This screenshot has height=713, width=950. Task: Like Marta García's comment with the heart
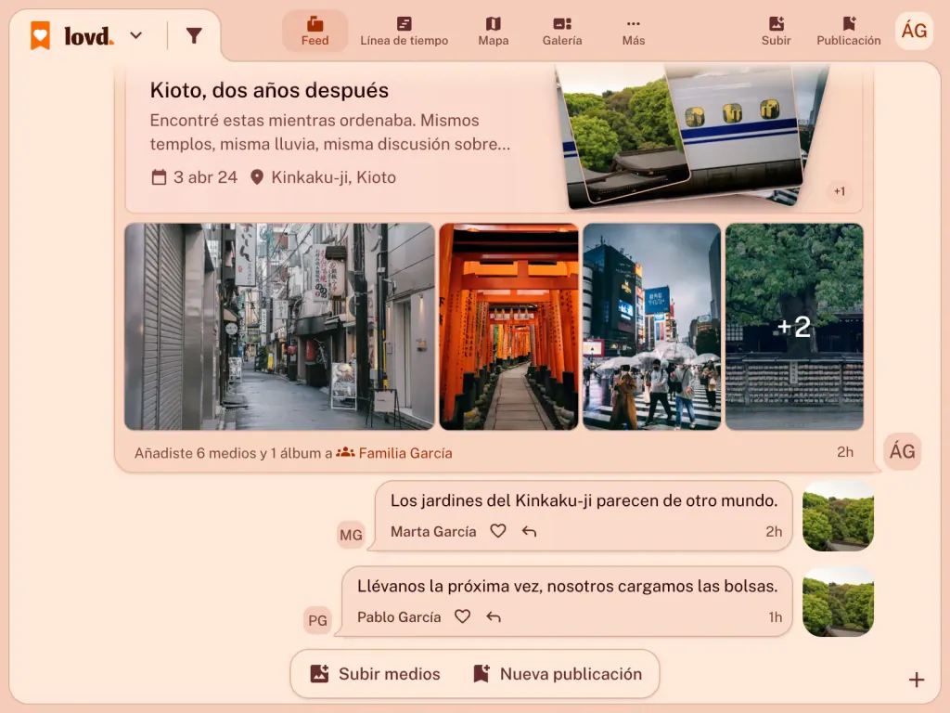[x=498, y=531]
